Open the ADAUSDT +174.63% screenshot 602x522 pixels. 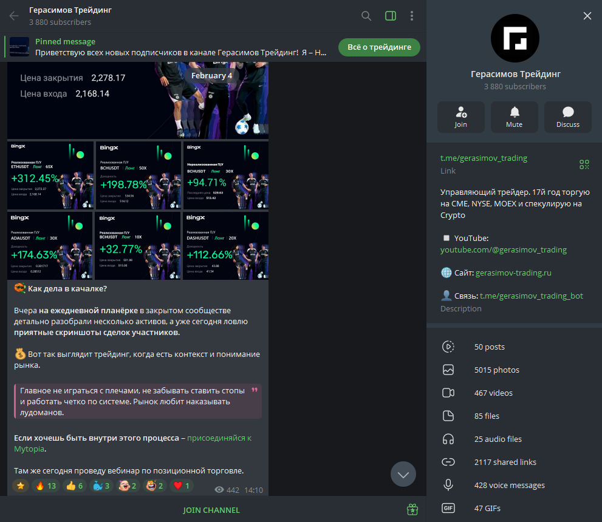click(50, 245)
